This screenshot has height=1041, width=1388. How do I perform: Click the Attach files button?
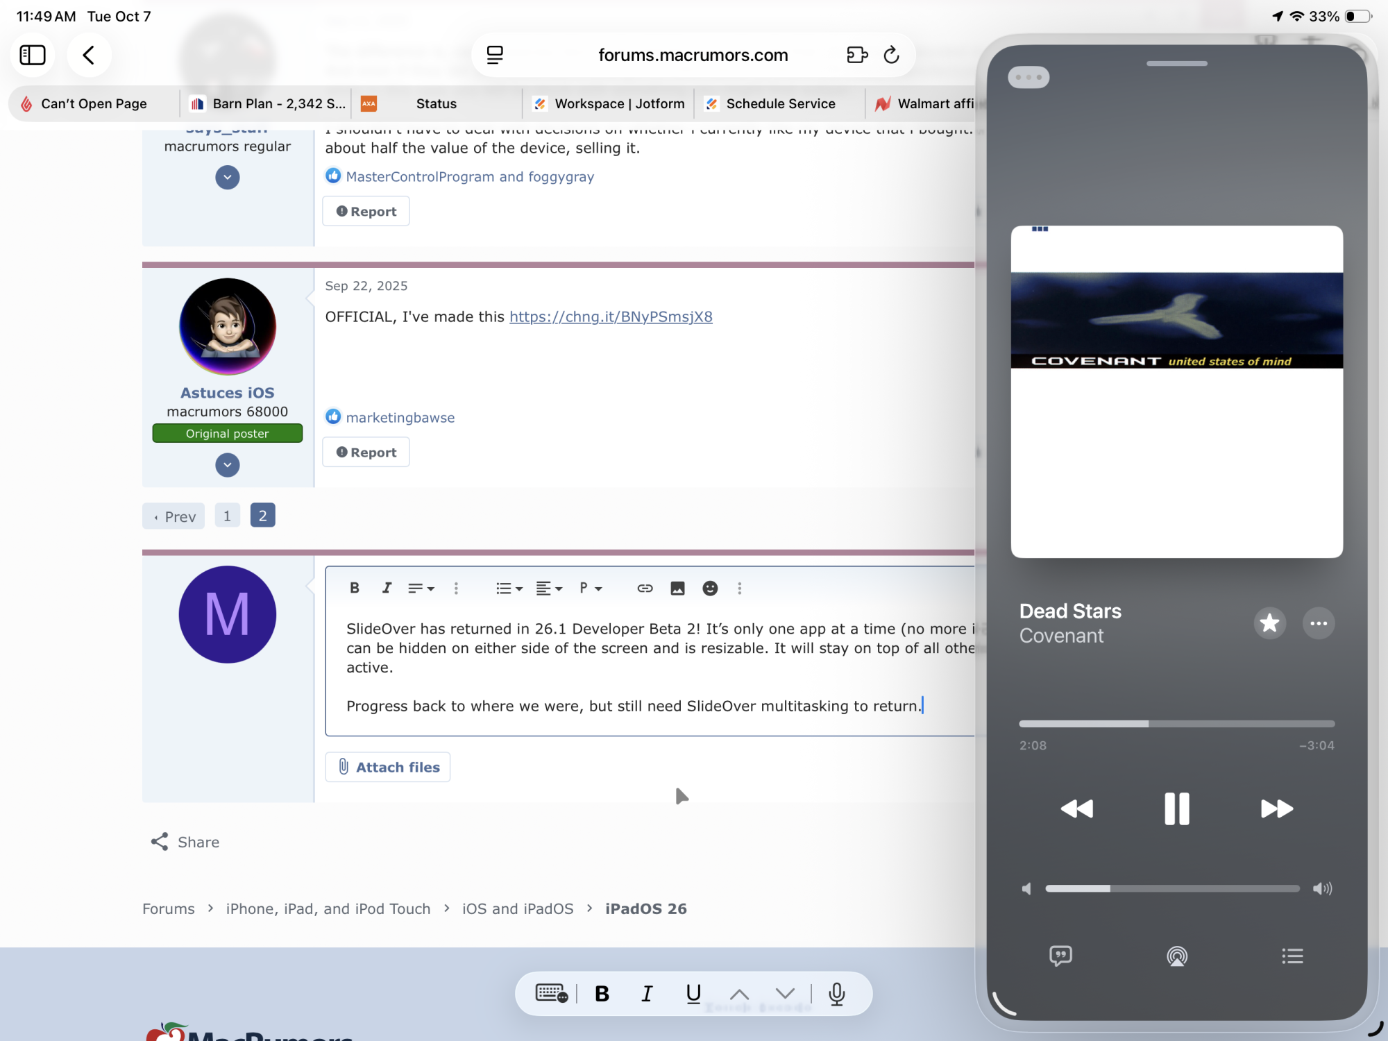[388, 767]
